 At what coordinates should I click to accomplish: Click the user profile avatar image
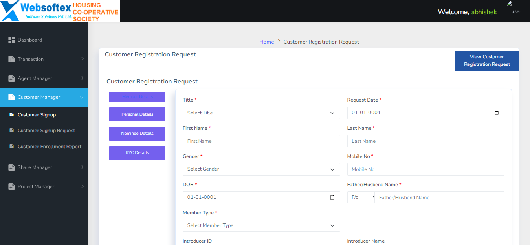(510, 4)
